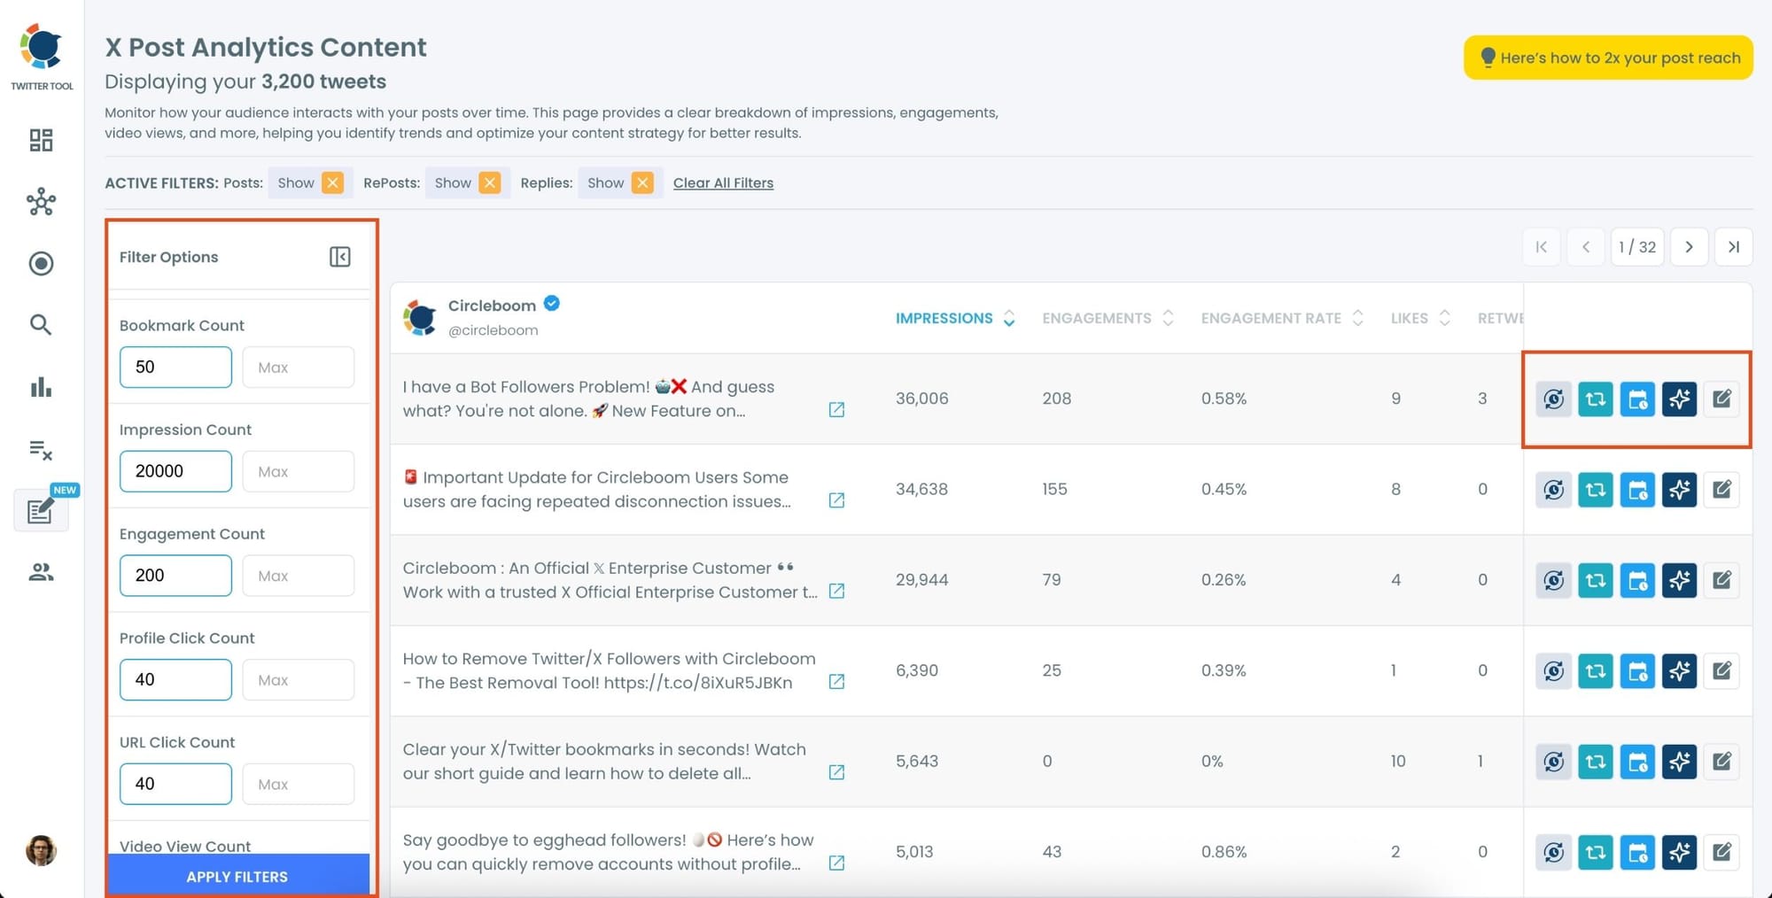Screen dimensions: 1772x898
Task: Click AI sparkle icon on Important Update tweet
Action: [x=1679, y=489]
